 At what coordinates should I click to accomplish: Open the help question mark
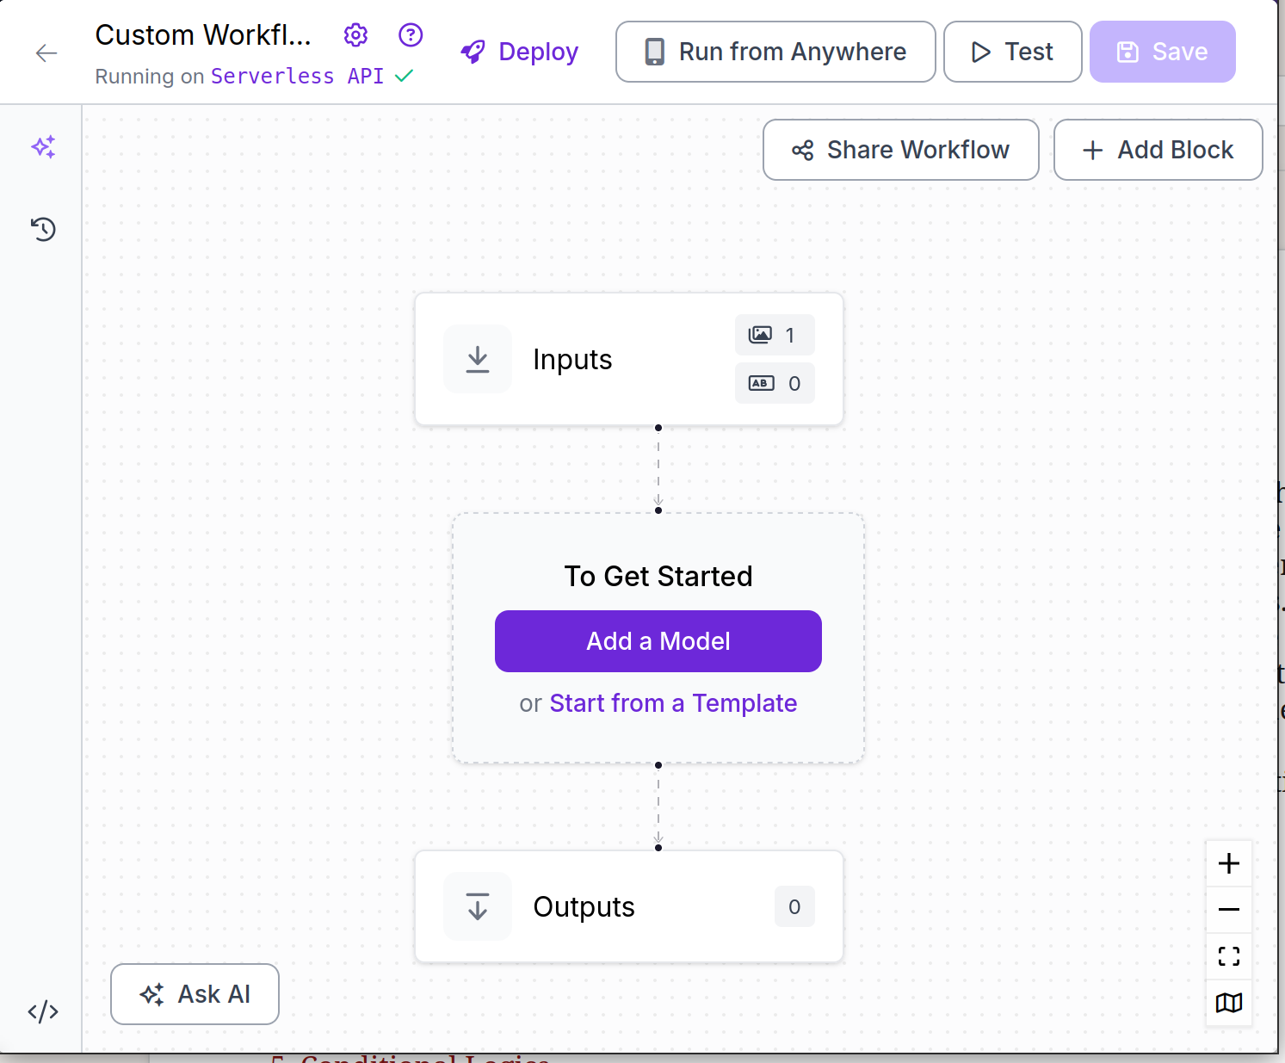click(x=411, y=34)
